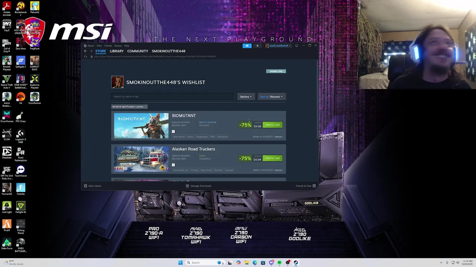
Task: Add Alaskan Road Truckers to cart
Action: (273, 158)
